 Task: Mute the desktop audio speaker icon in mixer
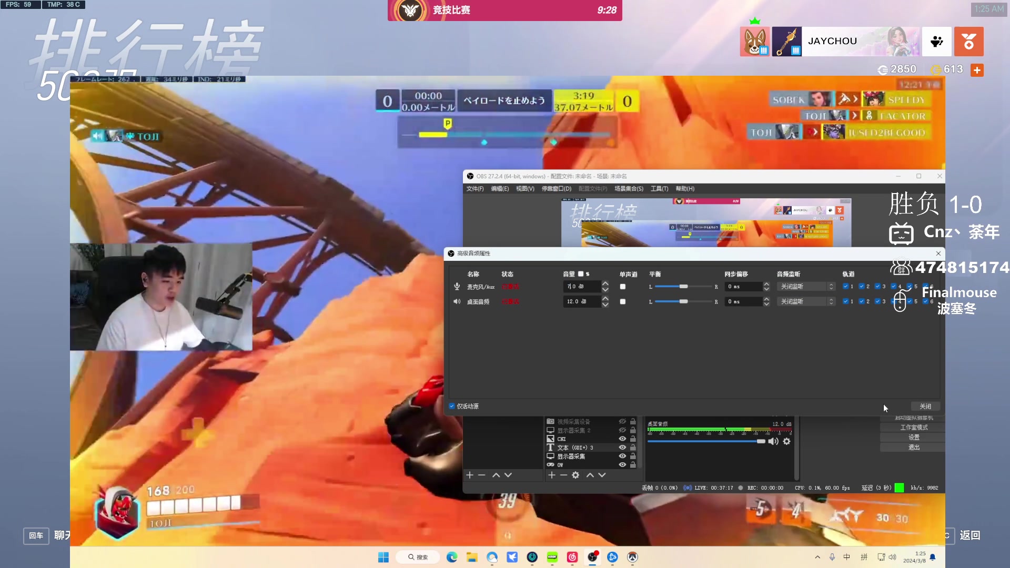773,441
